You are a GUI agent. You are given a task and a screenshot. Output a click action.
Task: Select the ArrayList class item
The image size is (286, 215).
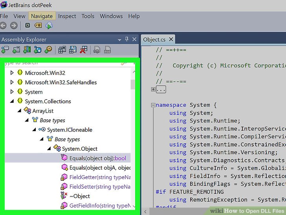(43, 111)
